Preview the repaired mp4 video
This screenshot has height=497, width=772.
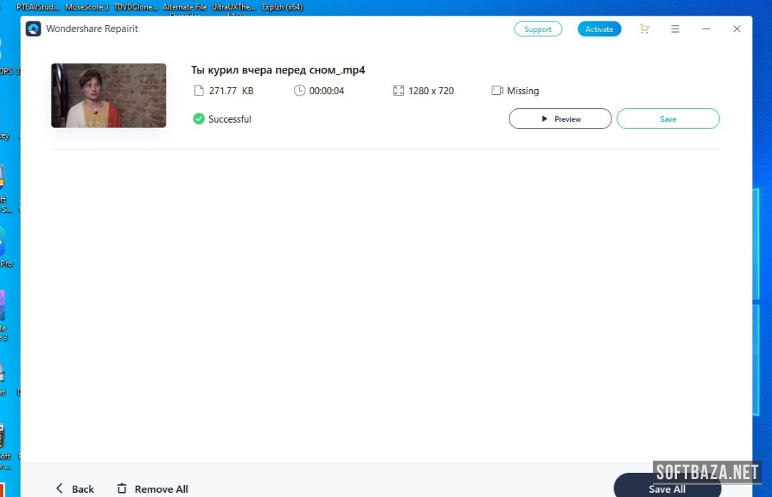point(559,119)
